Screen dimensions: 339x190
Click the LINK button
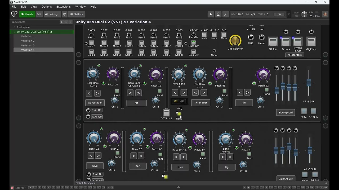point(279,14)
